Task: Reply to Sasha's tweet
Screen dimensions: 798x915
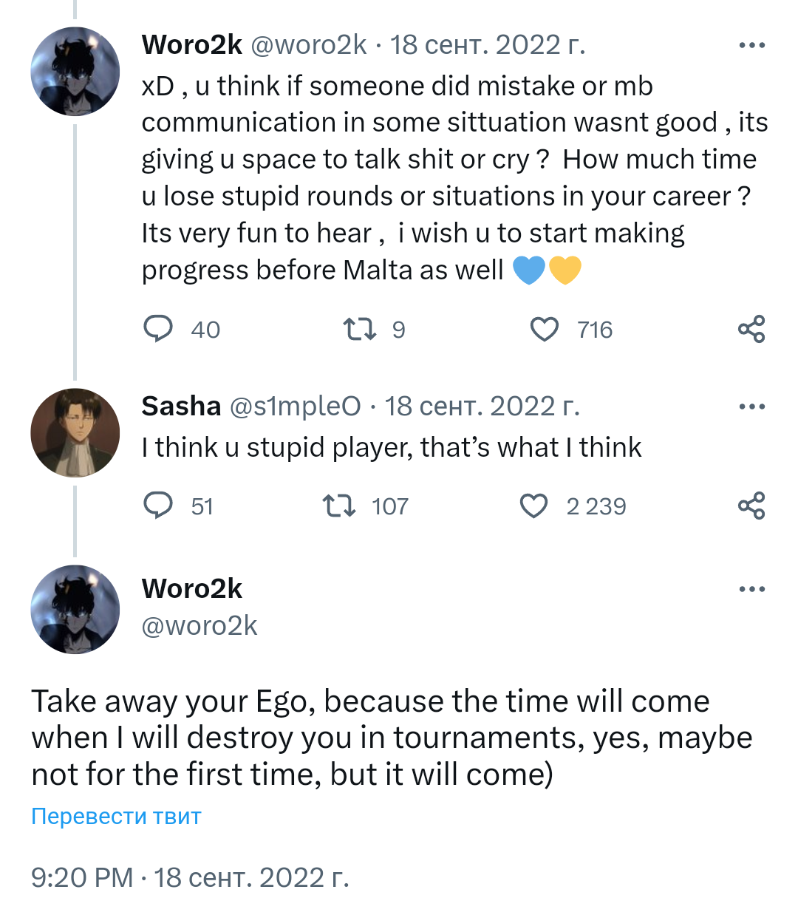Action: click(158, 506)
